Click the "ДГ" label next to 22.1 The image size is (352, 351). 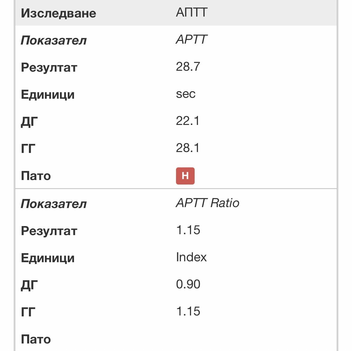(x=29, y=122)
